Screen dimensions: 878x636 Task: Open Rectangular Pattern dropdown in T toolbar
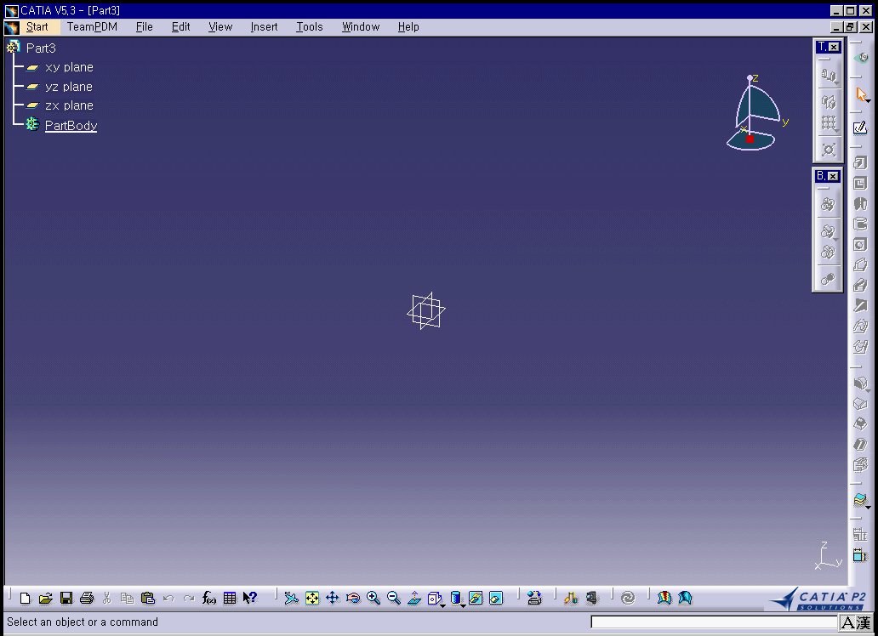tap(830, 123)
